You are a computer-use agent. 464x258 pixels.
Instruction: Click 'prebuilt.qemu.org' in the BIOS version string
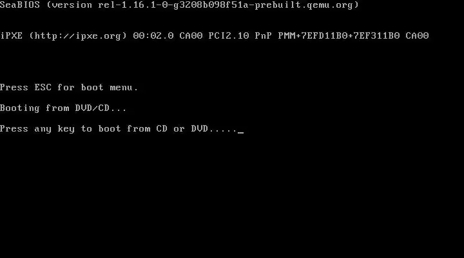click(304, 5)
